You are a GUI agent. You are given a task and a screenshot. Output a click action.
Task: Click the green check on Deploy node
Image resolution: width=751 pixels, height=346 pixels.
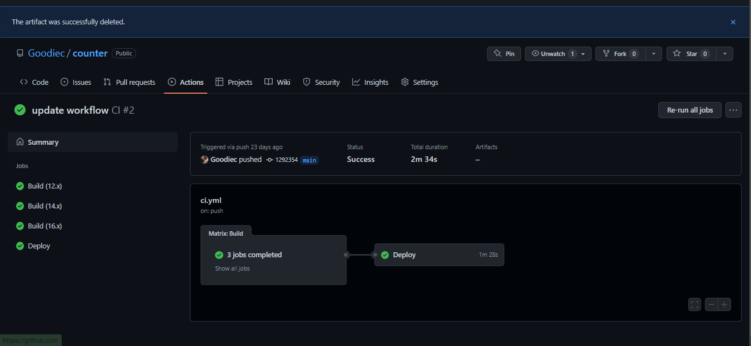385,255
